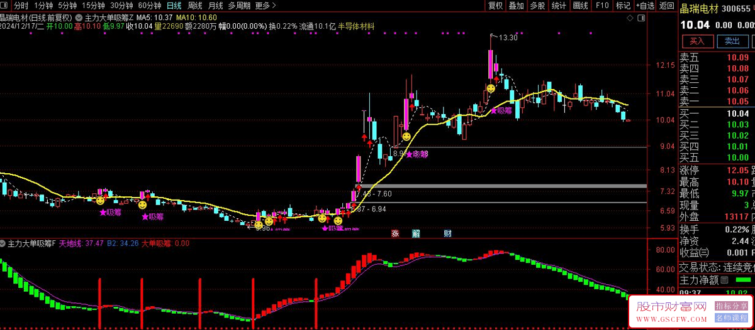Click the 返回 back button
This screenshot has height=330, width=755.
(x=666, y=6)
